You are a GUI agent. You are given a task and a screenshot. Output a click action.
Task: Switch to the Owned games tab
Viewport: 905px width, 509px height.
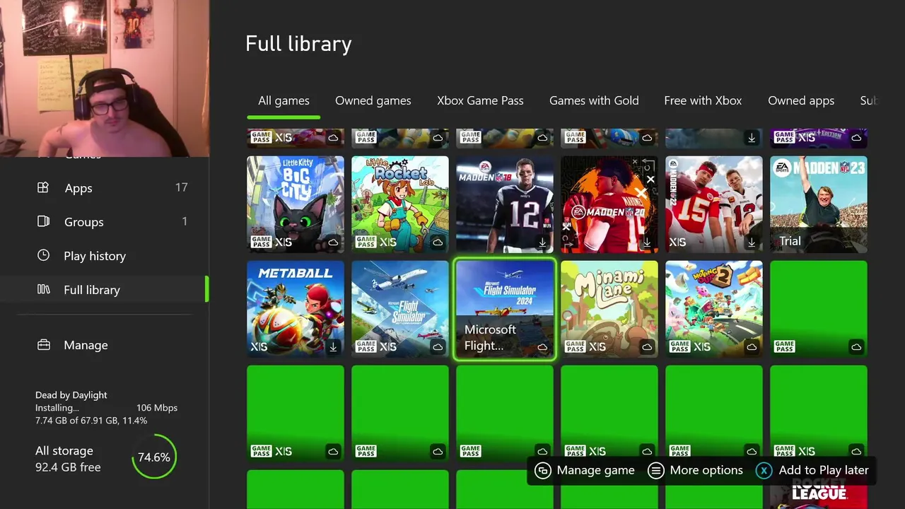click(x=373, y=100)
